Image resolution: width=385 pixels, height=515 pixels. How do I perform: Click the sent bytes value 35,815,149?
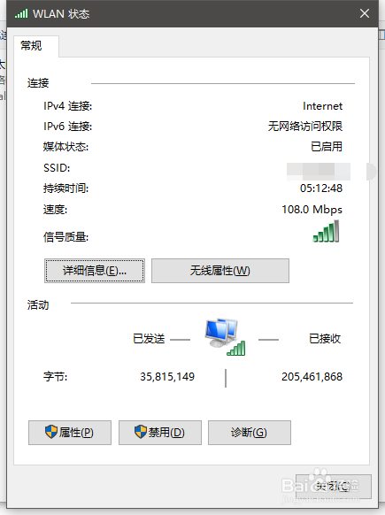[167, 377]
